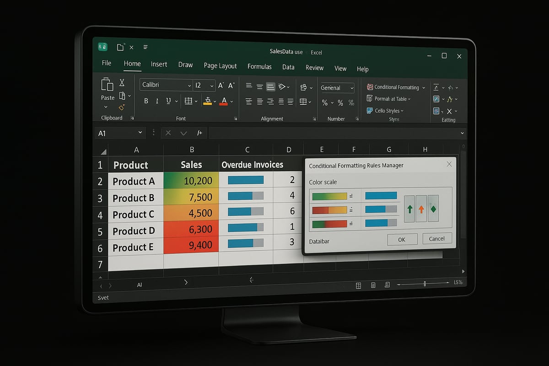This screenshot has height=366, width=549.
Task: Toggle Italic formatting
Action: [x=157, y=101]
